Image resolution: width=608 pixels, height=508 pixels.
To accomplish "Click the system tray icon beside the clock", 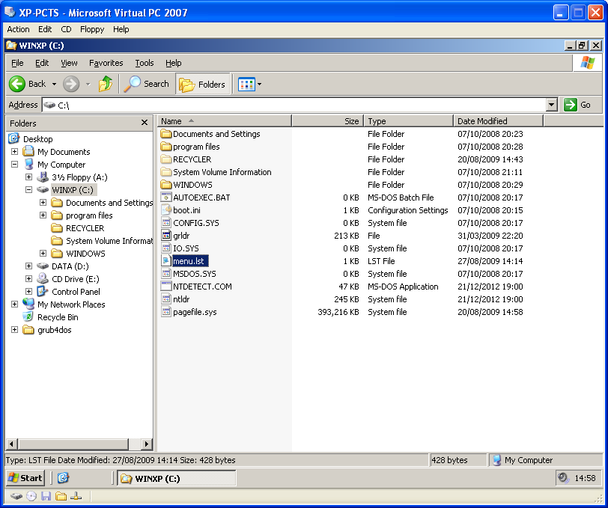I will click(x=562, y=478).
